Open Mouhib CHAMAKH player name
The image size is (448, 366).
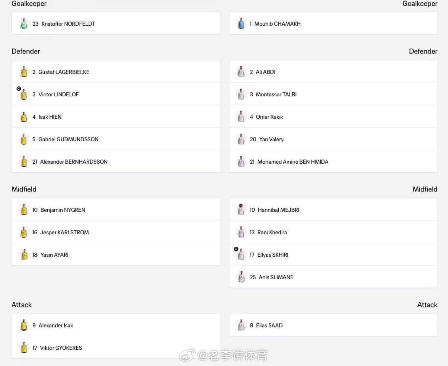point(278,24)
